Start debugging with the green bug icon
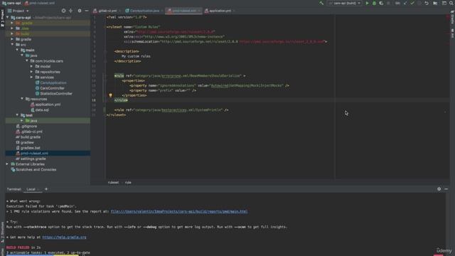The image size is (455, 256). (x=374, y=3)
